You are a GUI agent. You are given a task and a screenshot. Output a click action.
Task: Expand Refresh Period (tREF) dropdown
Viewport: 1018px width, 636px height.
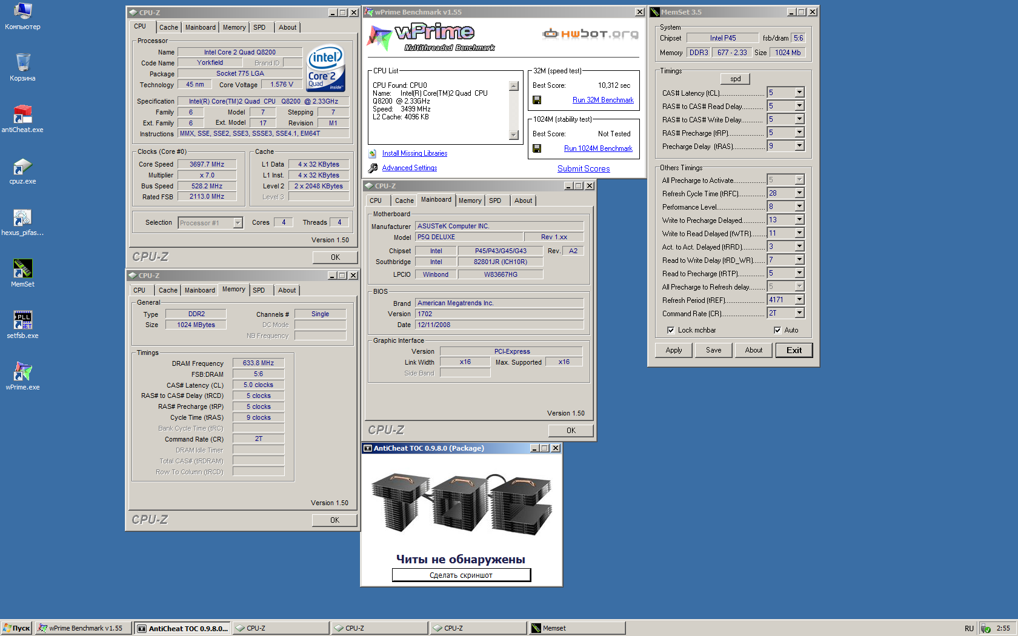pos(799,300)
